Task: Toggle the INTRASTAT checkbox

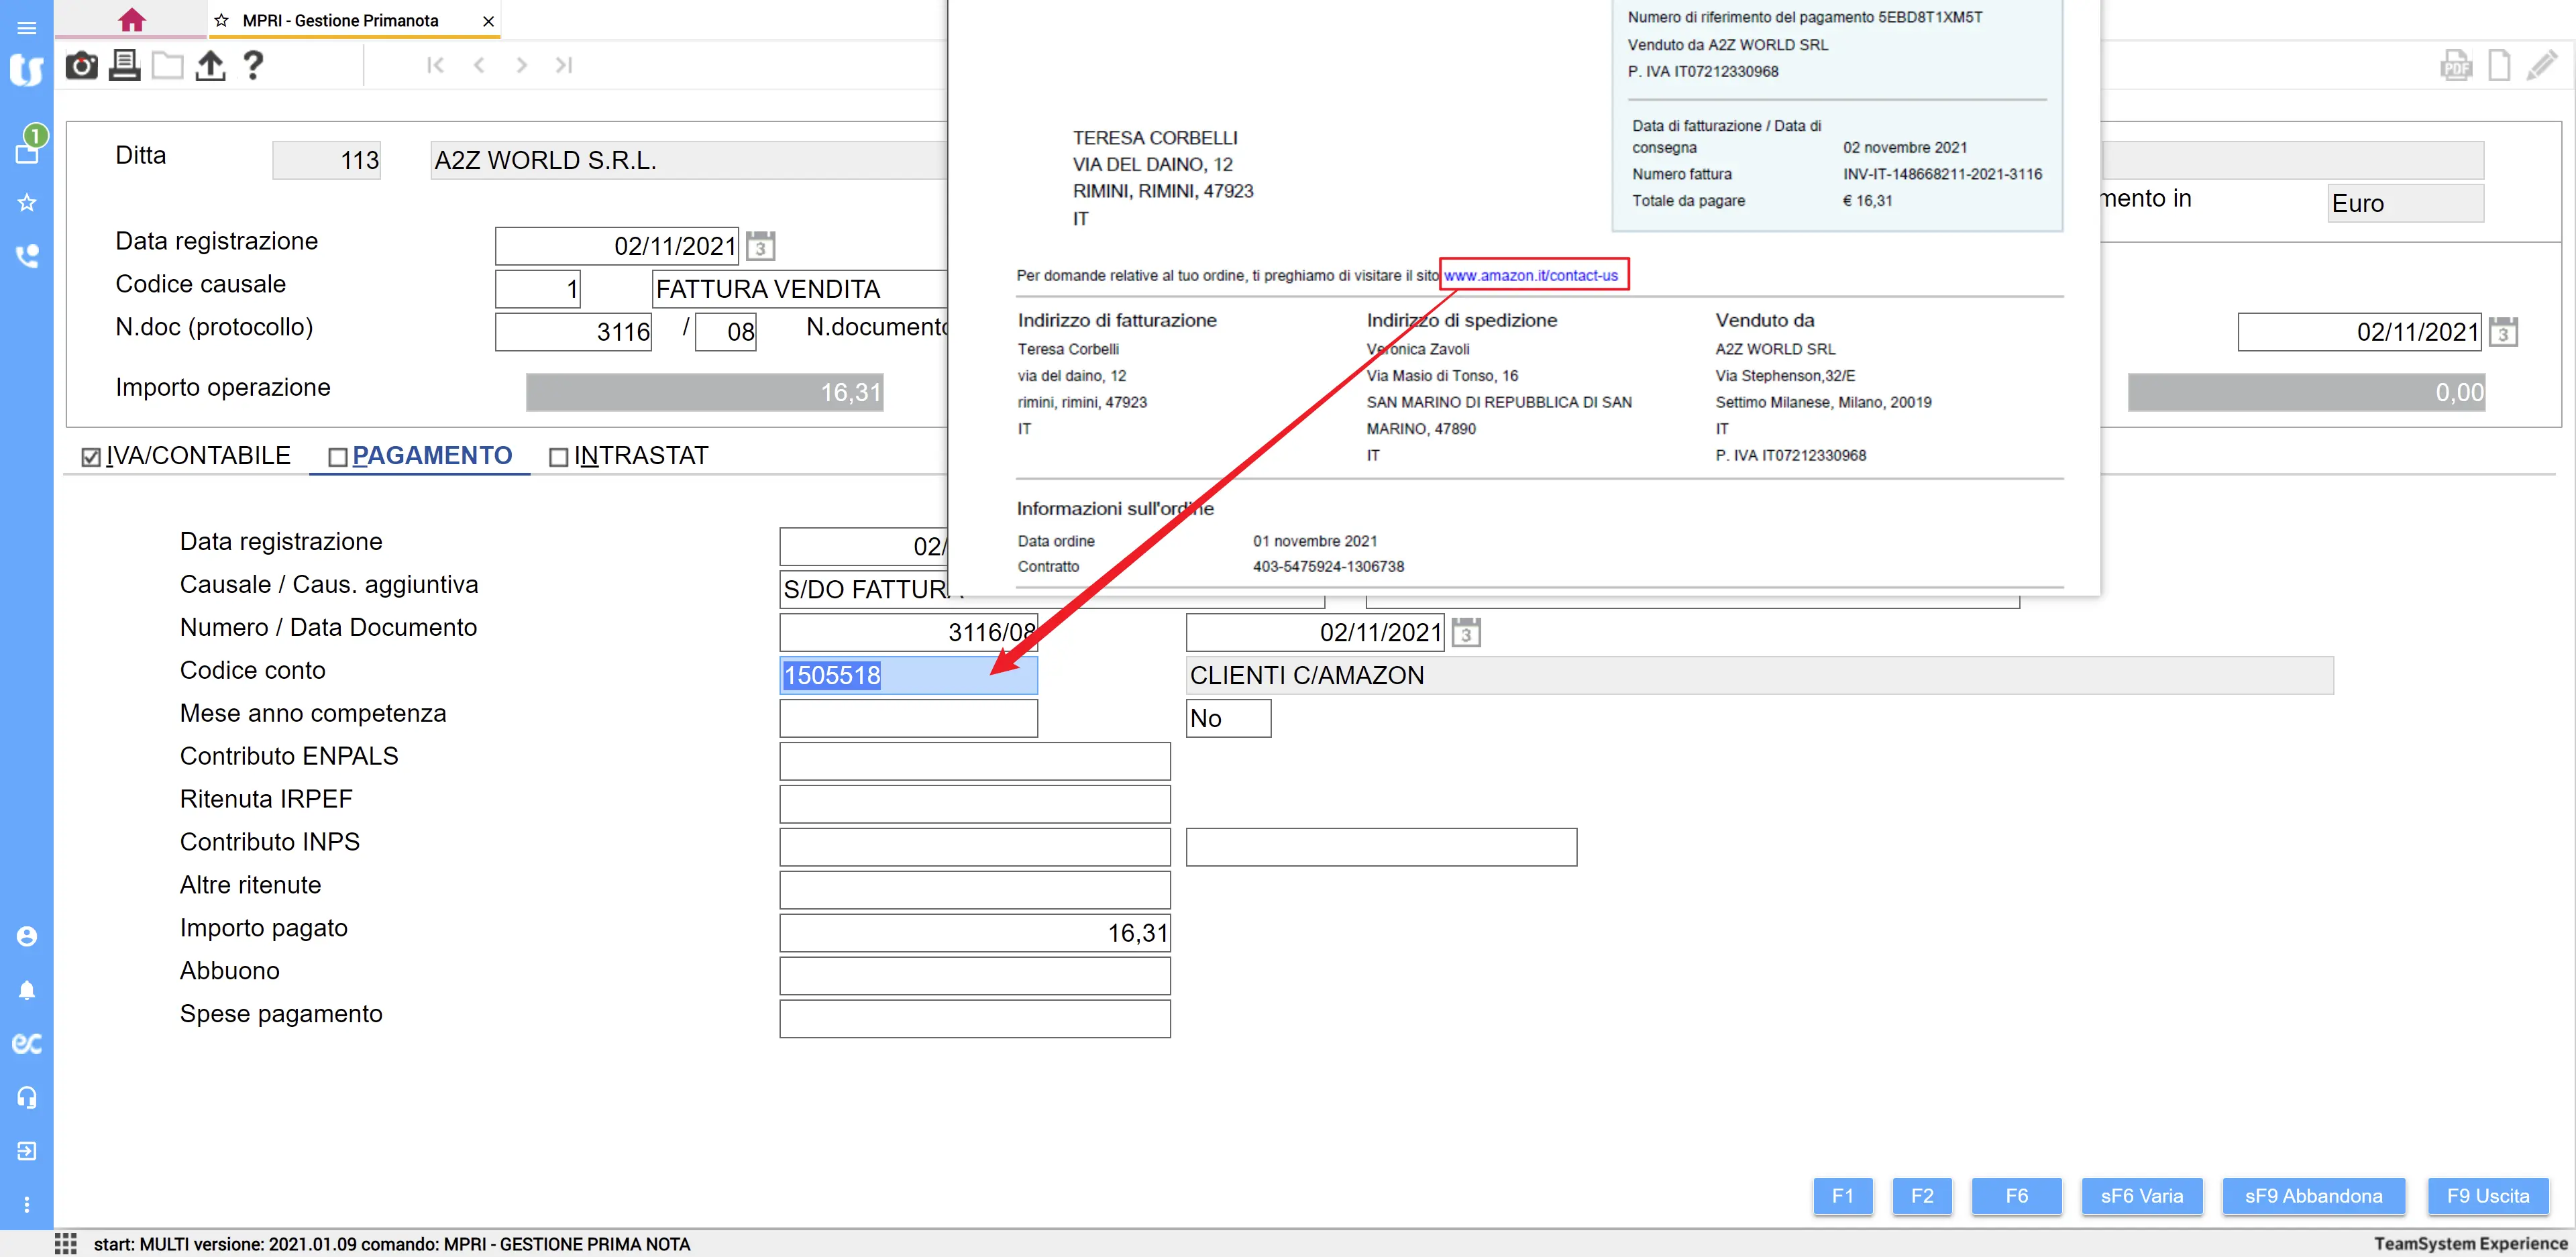Action: click(559, 457)
